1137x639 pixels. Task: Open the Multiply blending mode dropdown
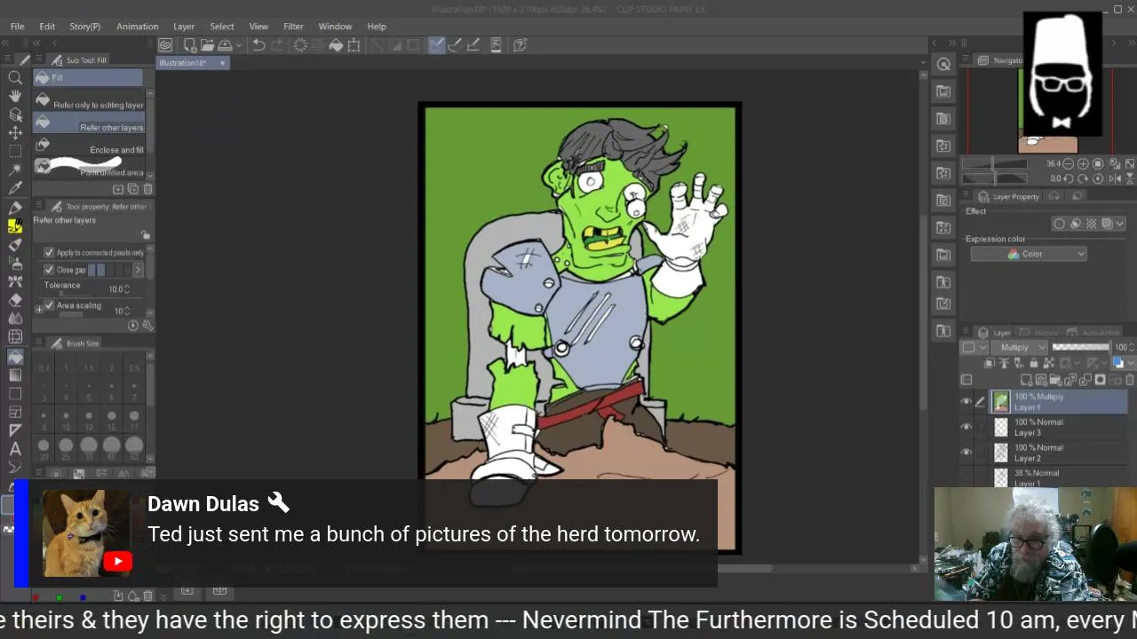point(1021,347)
